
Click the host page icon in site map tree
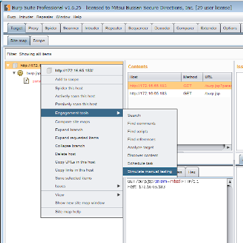coord(15,65)
